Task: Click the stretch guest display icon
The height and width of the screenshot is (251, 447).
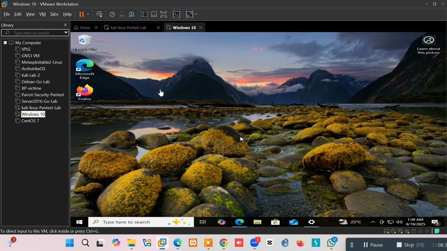Action: 189,14
